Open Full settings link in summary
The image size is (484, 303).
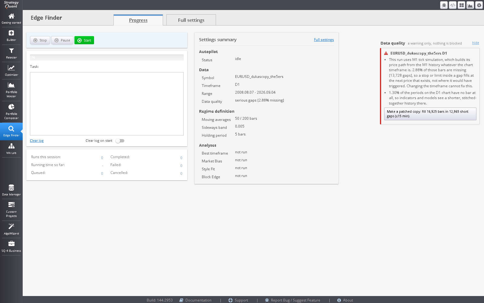click(x=324, y=40)
